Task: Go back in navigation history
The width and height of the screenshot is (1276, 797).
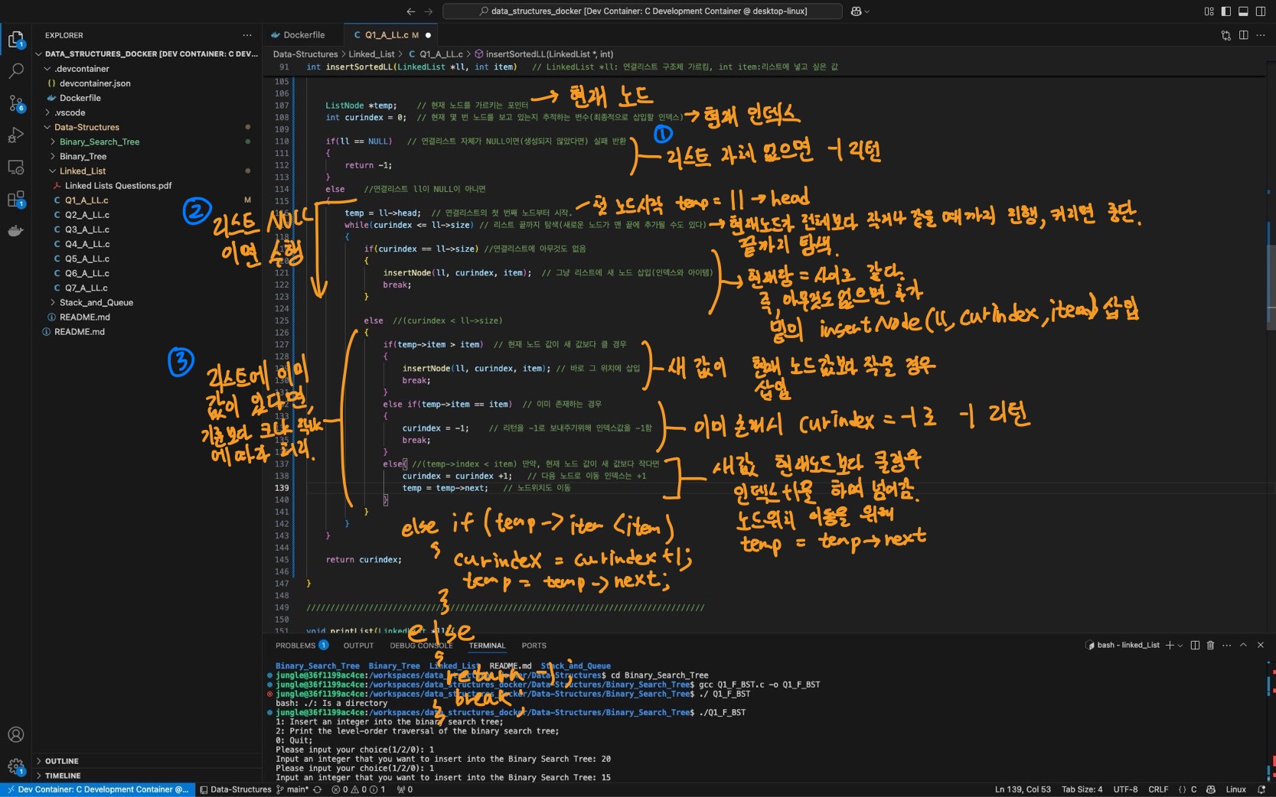Action: pyautogui.click(x=411, y=11)
